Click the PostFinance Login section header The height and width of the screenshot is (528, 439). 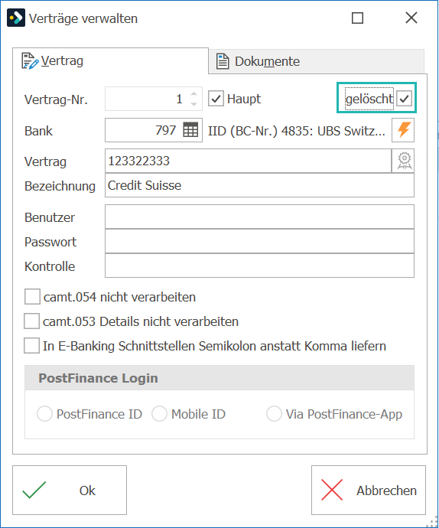[x=219, y=378]
